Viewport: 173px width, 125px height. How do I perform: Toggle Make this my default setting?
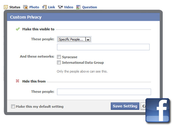point(13,106)
